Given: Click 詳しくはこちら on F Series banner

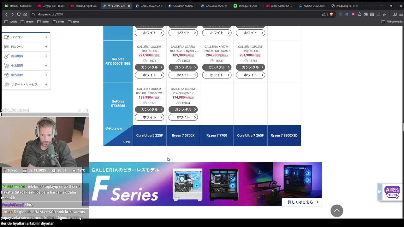Looking at the screenshot, I should pos(302,202).
